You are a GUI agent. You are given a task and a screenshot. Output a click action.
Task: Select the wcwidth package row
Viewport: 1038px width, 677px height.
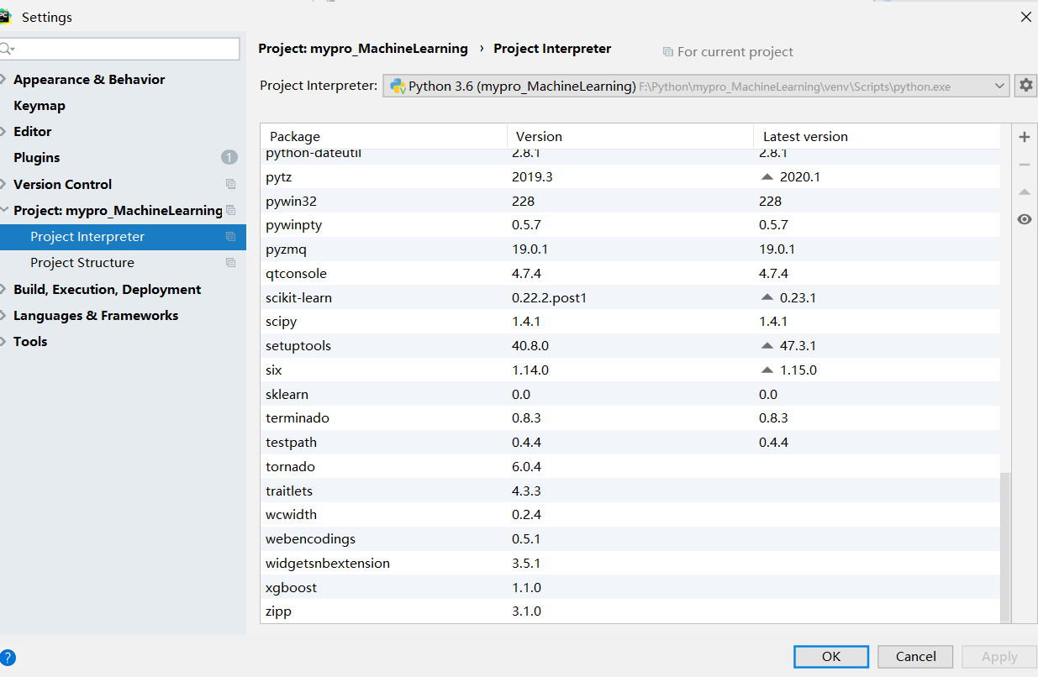pyautogui.click(x=630, y=515)
